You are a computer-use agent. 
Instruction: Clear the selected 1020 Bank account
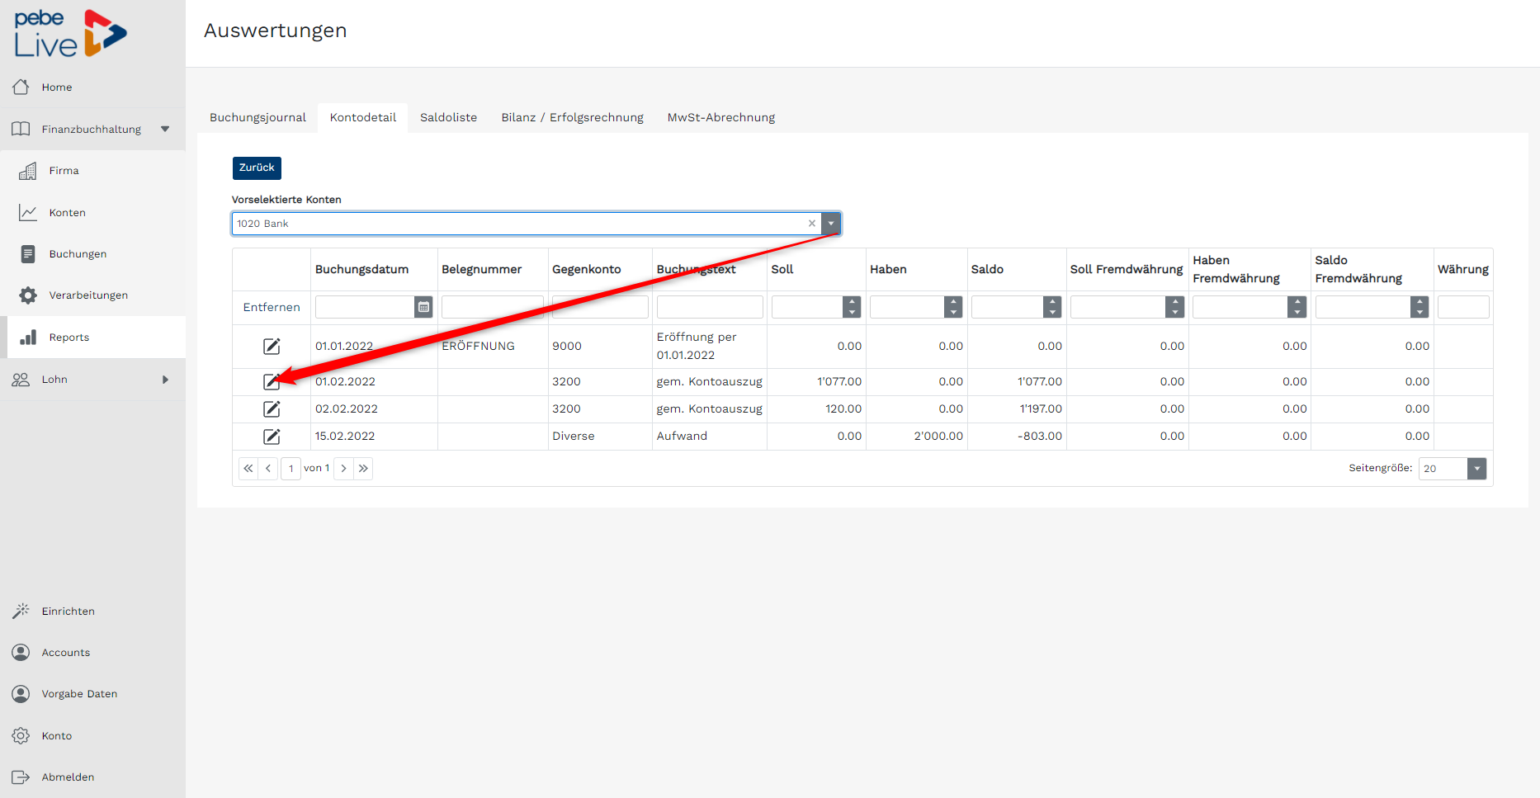pyautogui.click(x=812, y=224)
